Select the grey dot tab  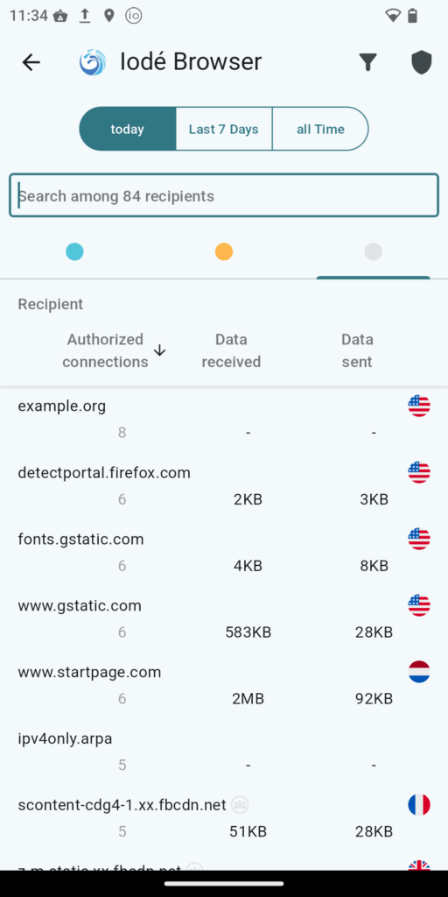pos(373,251)
